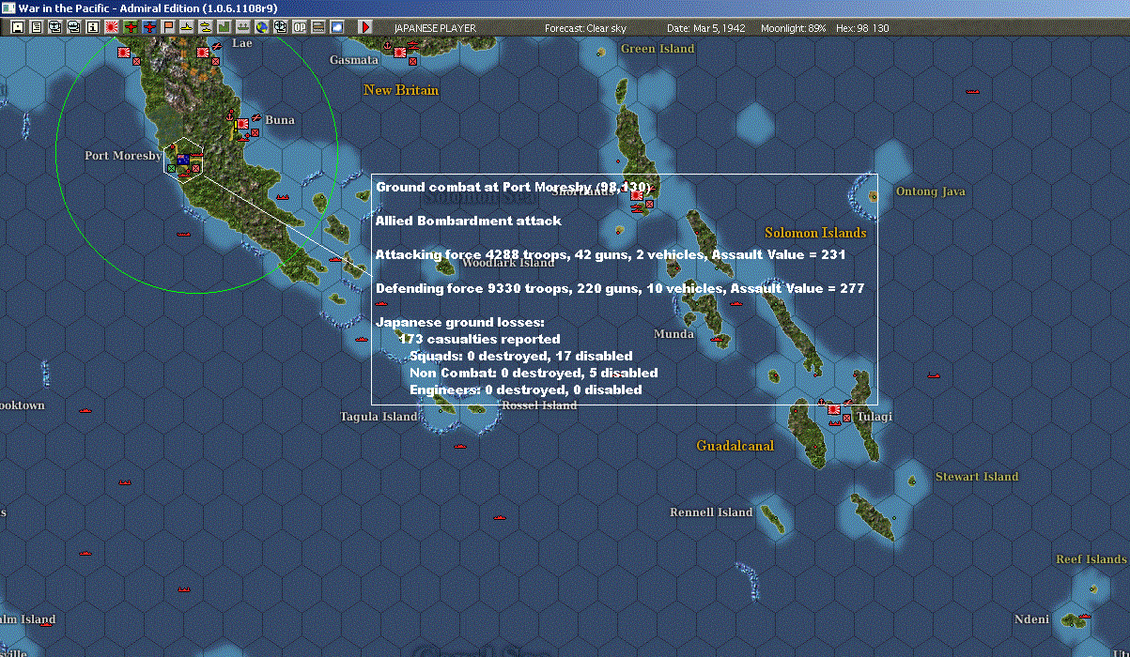The width and height of the screenshot is (1130, 657).
Task: Click the airfield icon beside Lae
Action: [x=217, y=46]
